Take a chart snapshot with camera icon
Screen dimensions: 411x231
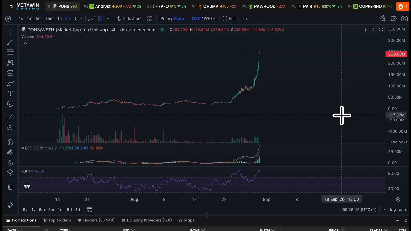click(x=404, y=18)
